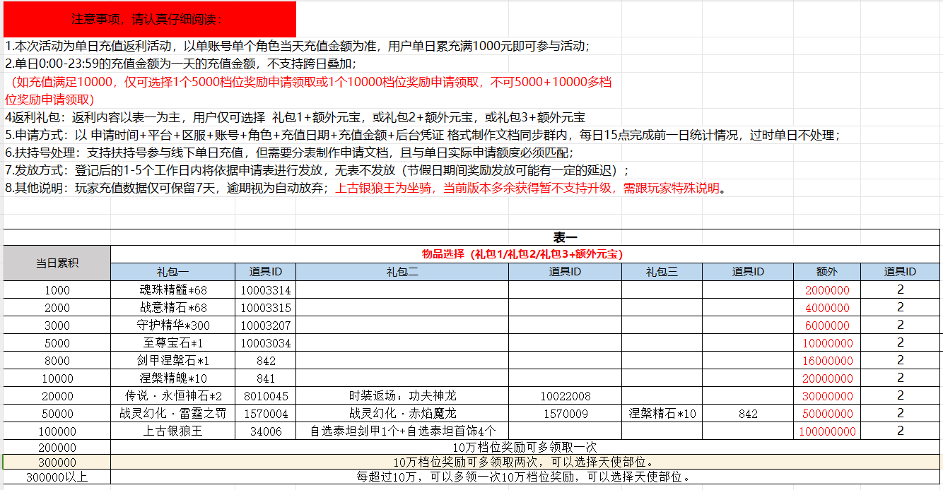The image size is (943, 490).
Task: Click the 额外 column header
Action: click(826, 272)
